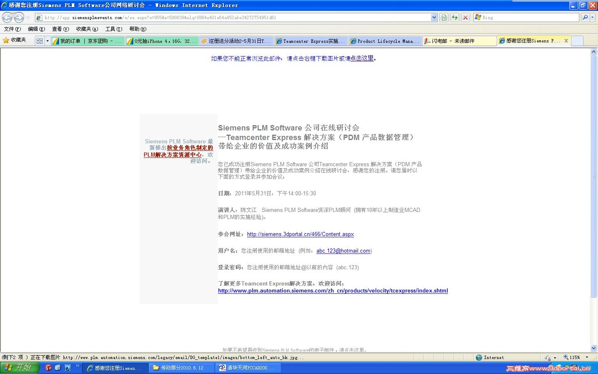Screen dimensions: 598x374
Task: Click the browser Forward arrow button
Action: click(x=19, y=17)
